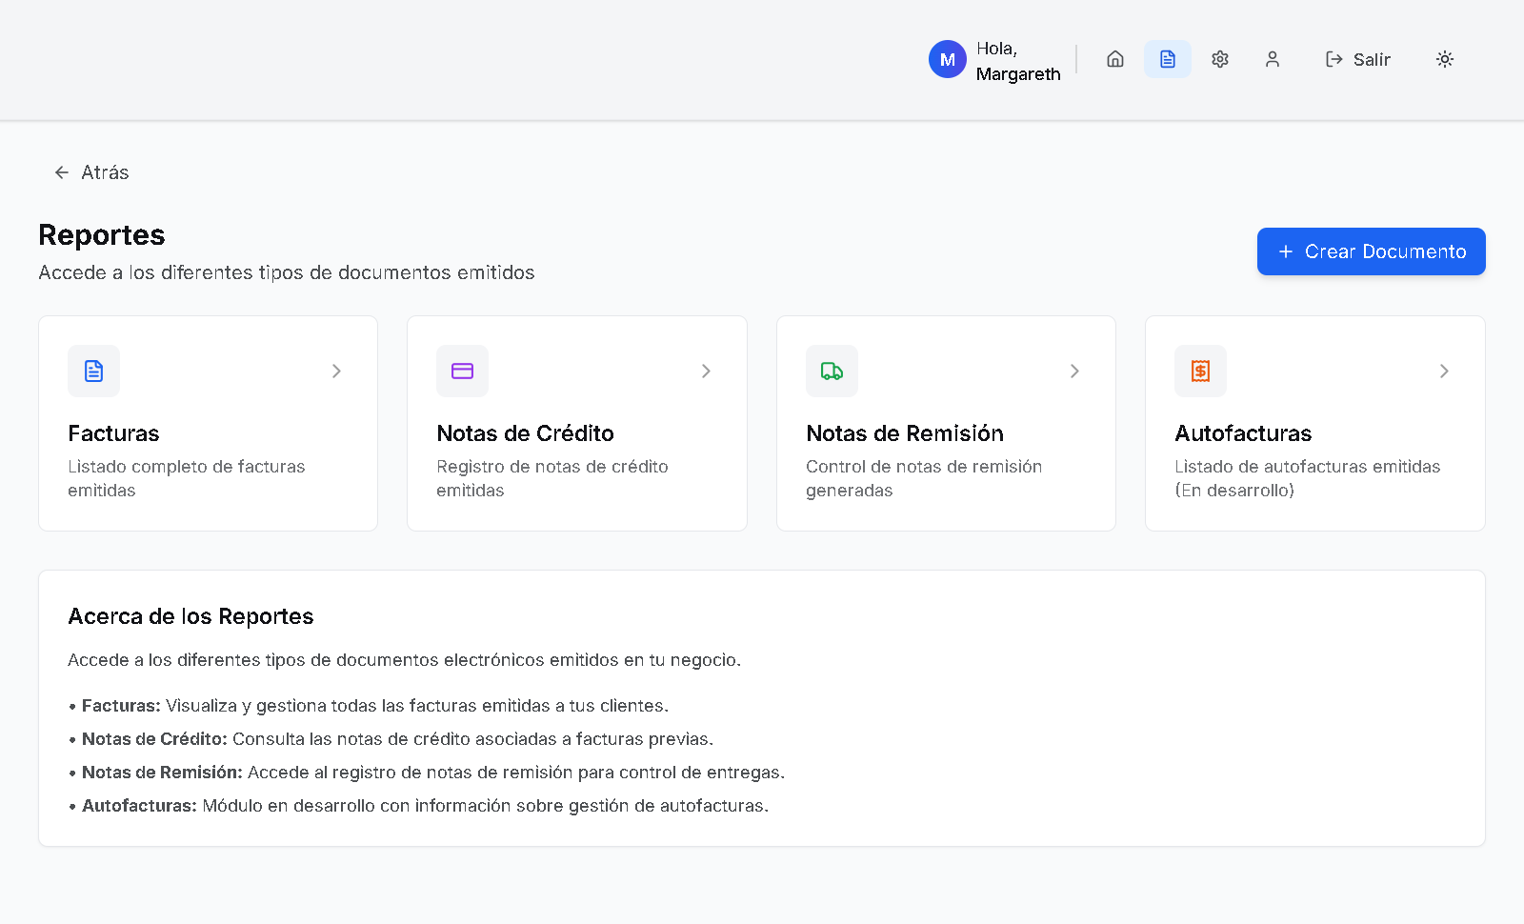Screen dimensions: 1524x924
Task: Click the Facturas document icon
Action: point(93,371)
